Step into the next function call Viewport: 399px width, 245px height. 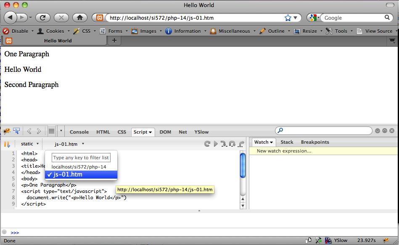[223, 144]
